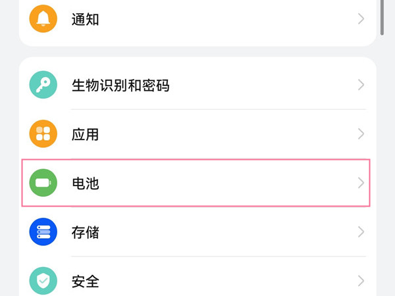Tap the green battery icon

click(43, 183)
